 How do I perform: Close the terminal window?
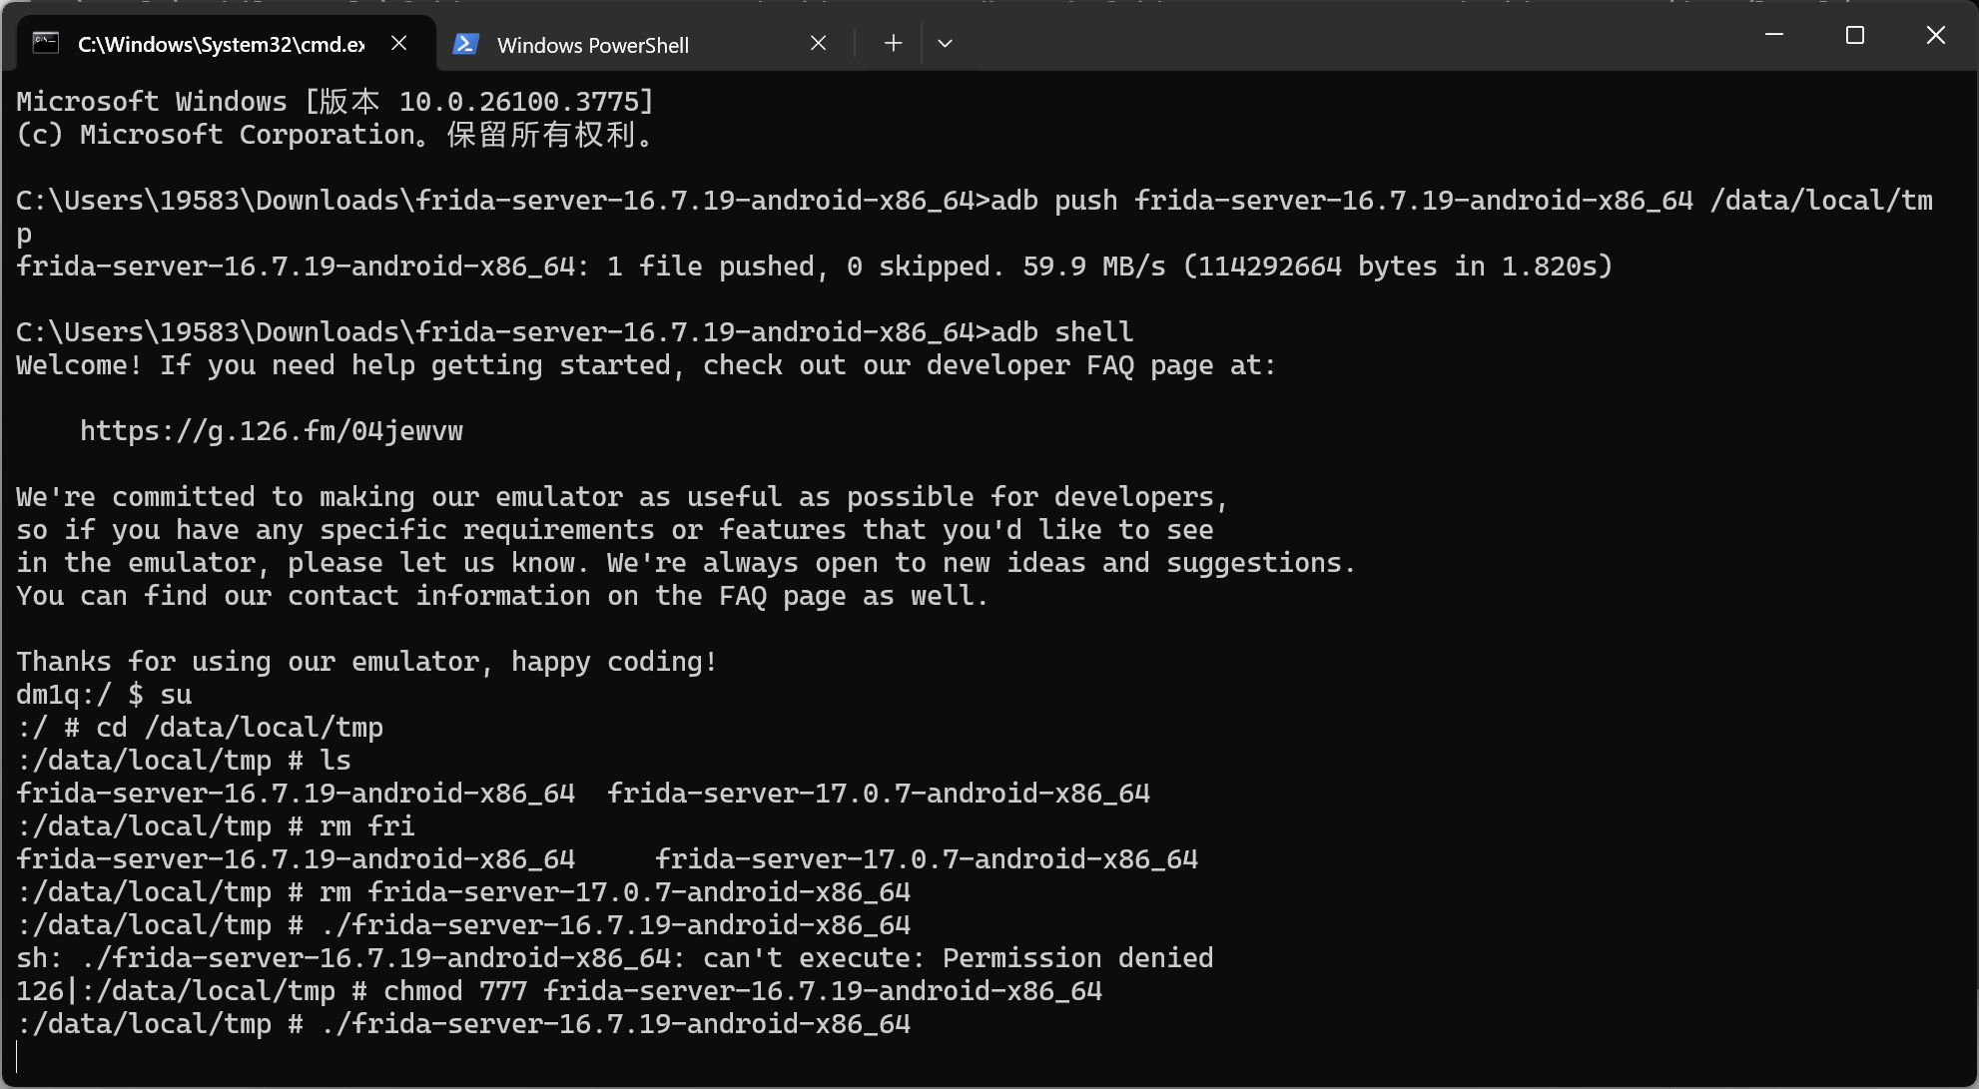[x=1936, y=35]
